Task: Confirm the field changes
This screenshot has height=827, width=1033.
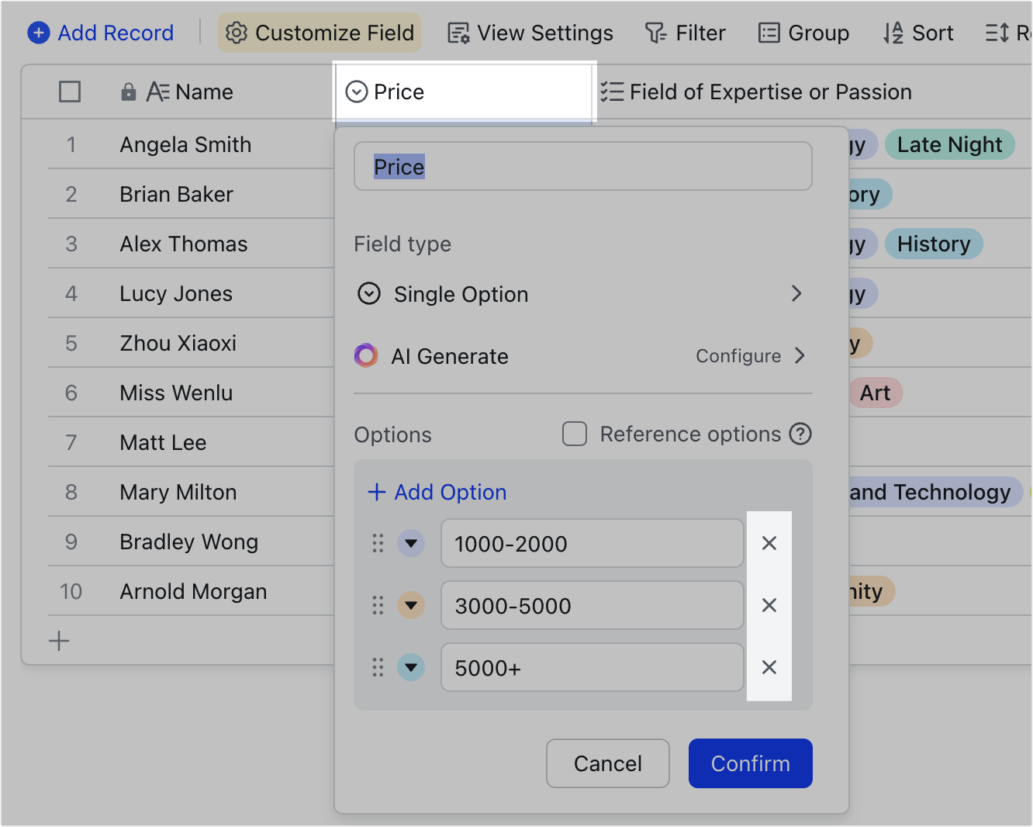Action: pyautogui.click(x=749, y=763)
